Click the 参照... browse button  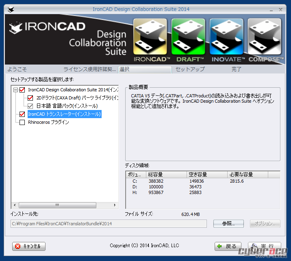tap(228, 224)
